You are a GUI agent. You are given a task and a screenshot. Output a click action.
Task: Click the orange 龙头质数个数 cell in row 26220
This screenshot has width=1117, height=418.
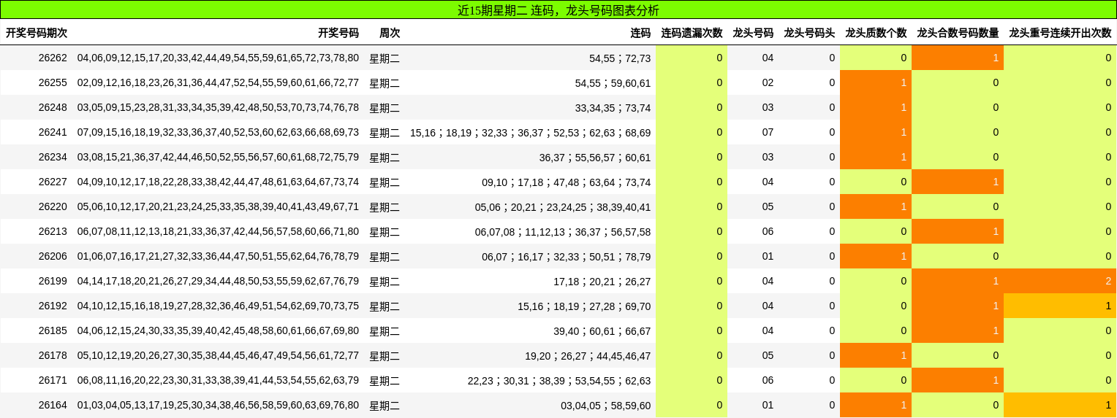point(876,206)
